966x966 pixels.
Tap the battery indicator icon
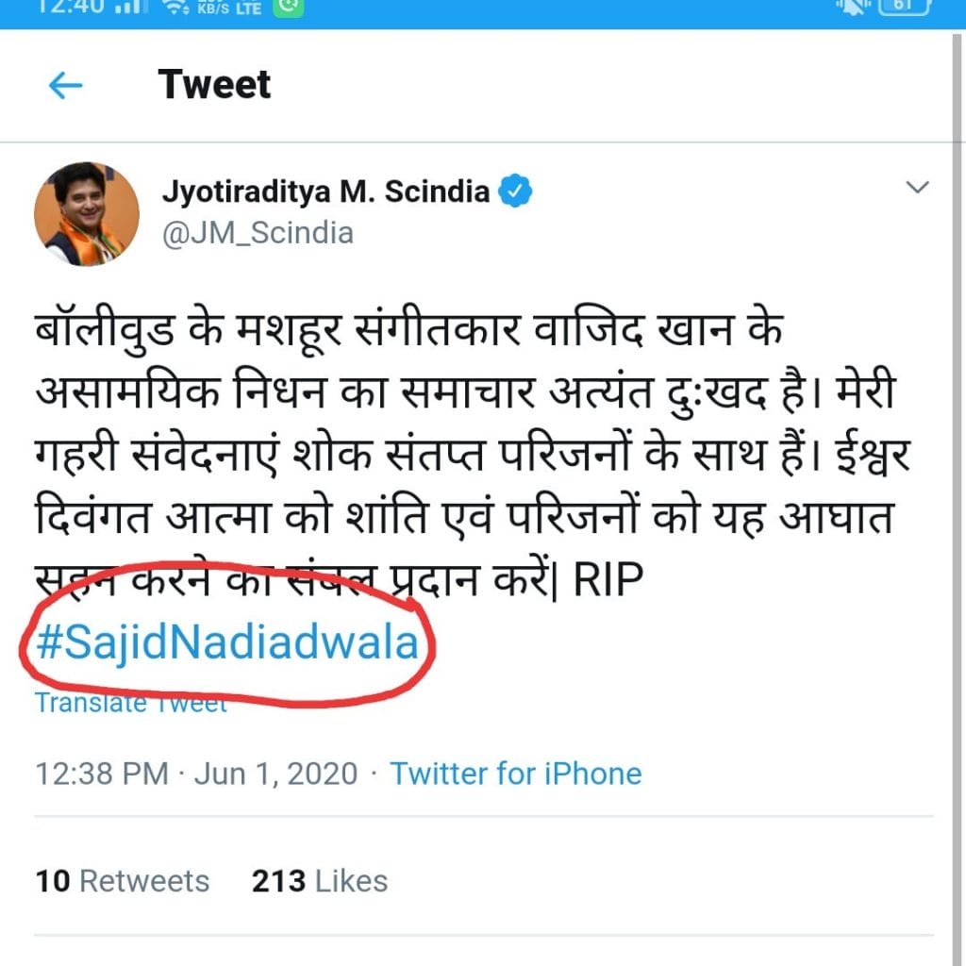[905, 8]
